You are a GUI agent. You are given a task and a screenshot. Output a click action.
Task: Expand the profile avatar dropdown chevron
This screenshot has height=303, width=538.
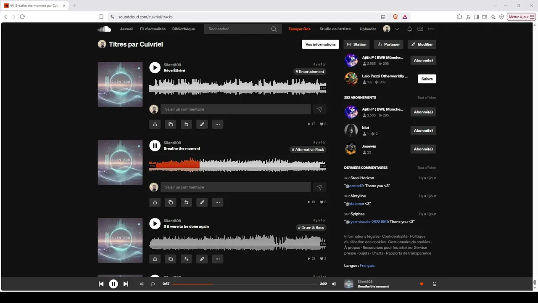click(397, 29)
